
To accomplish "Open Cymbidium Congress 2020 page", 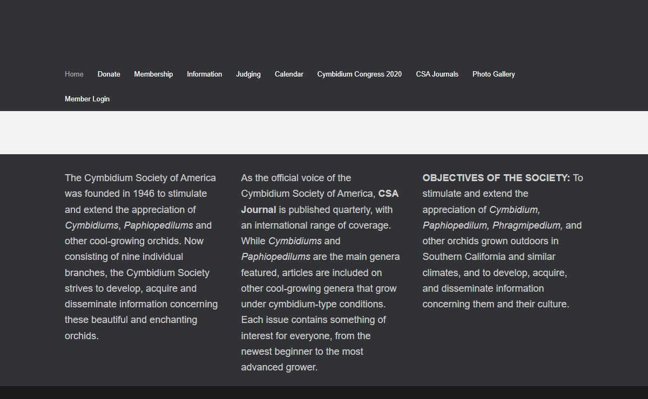I will pos(360,74).
